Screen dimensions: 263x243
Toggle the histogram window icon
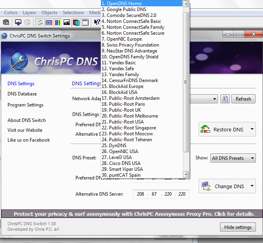[67, 22]
